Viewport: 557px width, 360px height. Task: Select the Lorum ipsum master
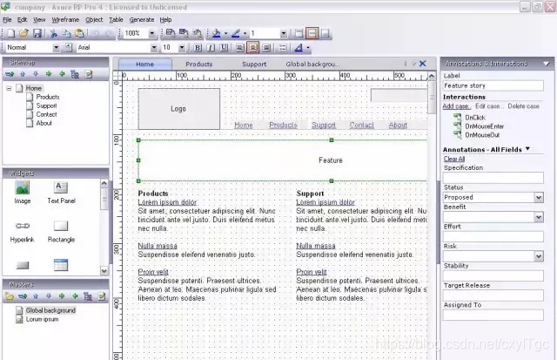[42, 319]
